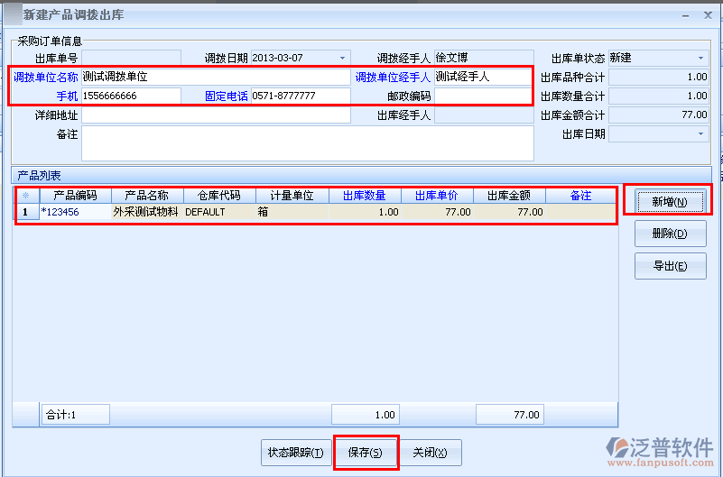Click inside the 备注 remarks box
The width and height of the screenshot is (723, 477).
[307, 143]
